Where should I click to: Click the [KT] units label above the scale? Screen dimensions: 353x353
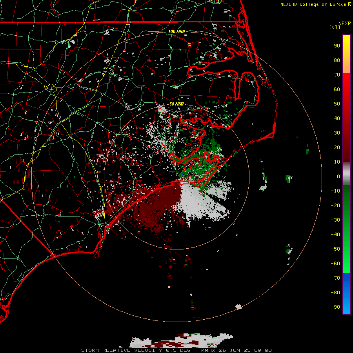(x=335, y=27)
